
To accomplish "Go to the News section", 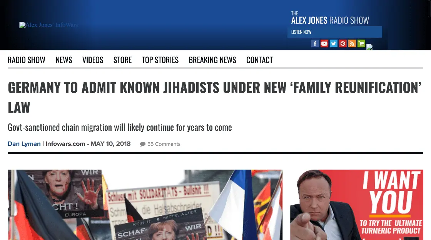I will 64,60.
